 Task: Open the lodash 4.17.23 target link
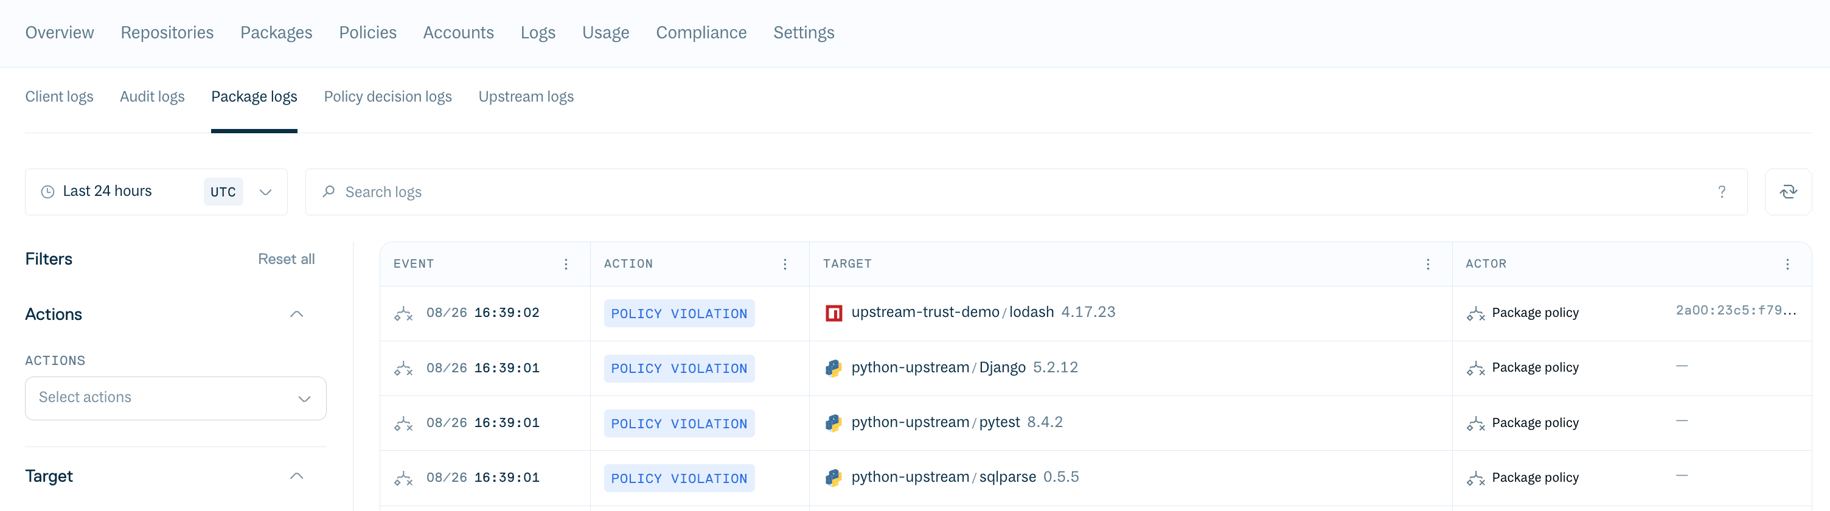tap(983, 312)
